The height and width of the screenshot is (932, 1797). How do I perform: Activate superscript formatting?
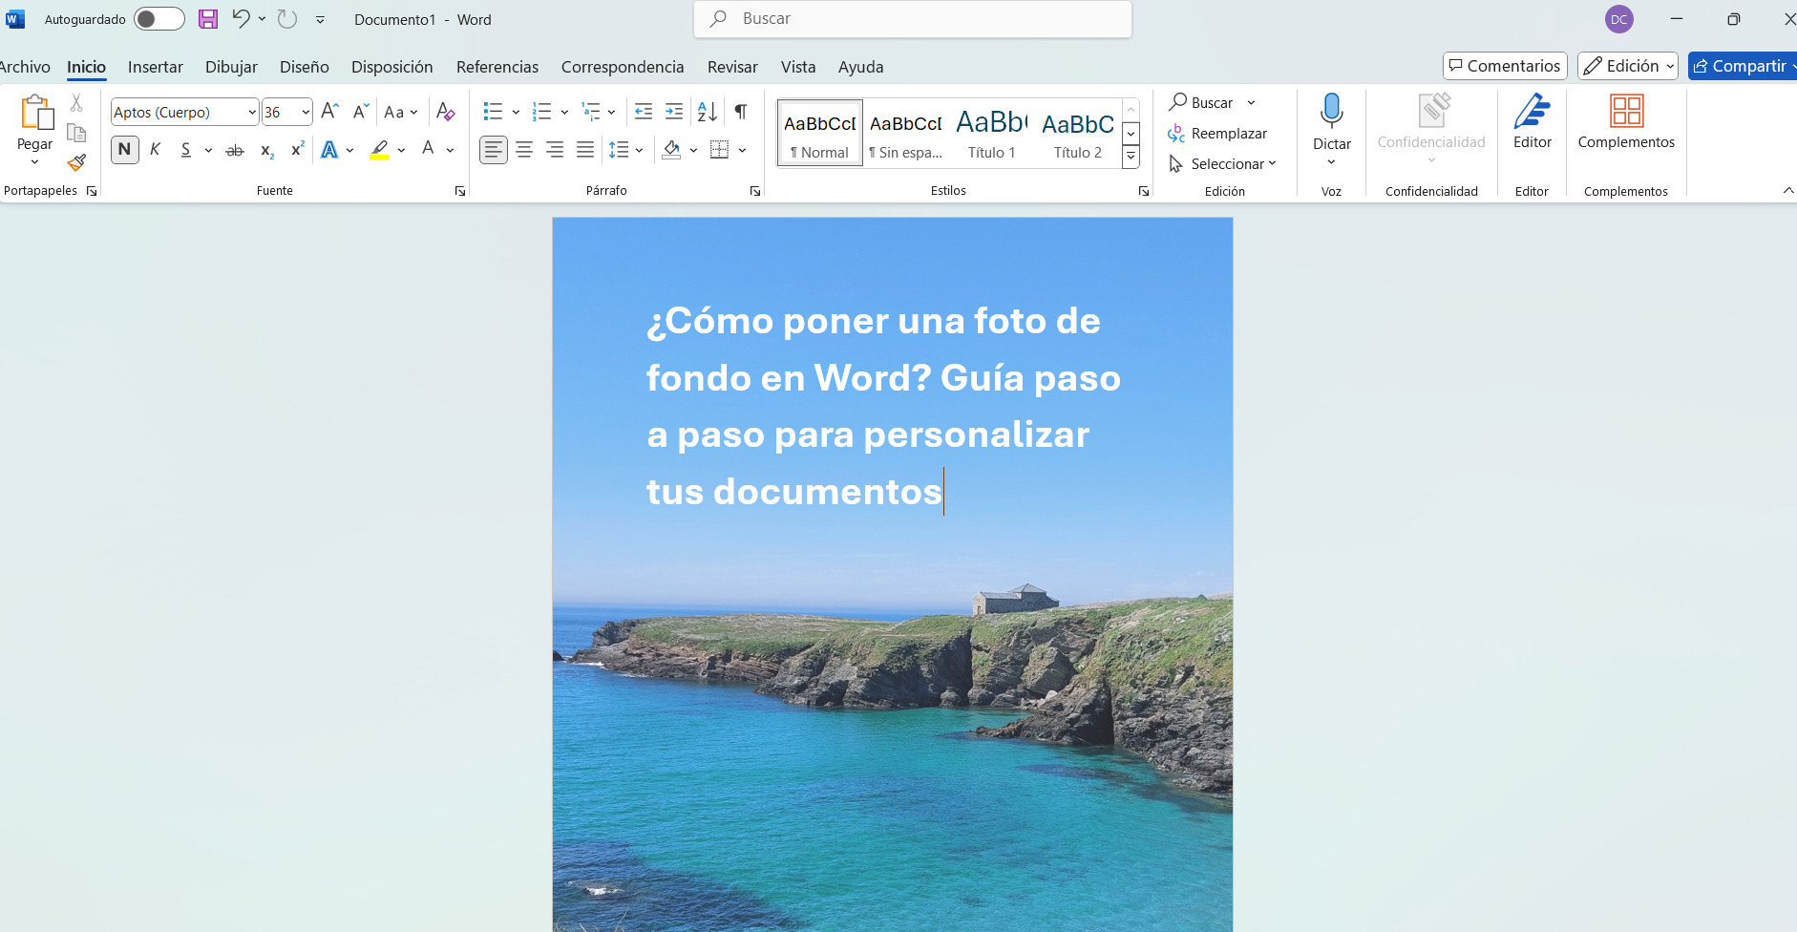click(296, 149)
